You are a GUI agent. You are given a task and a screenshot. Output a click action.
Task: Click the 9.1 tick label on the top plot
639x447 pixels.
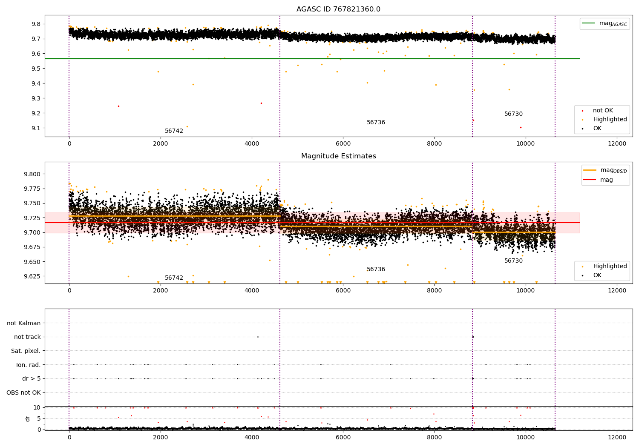point(37,128)
